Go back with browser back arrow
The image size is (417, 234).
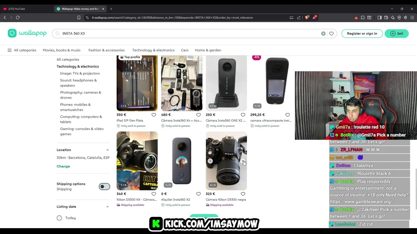pyautogui.click(x=5, y=18)
